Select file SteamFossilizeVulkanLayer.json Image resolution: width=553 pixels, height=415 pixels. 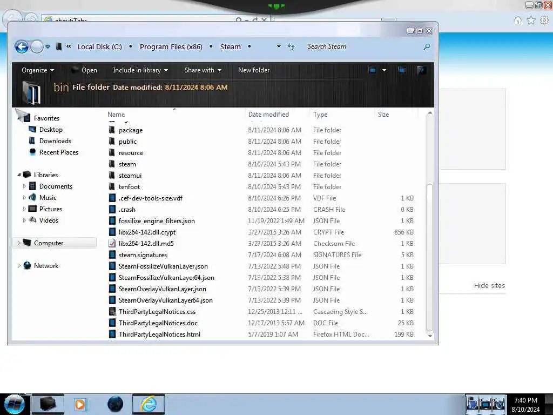(163, 266)
